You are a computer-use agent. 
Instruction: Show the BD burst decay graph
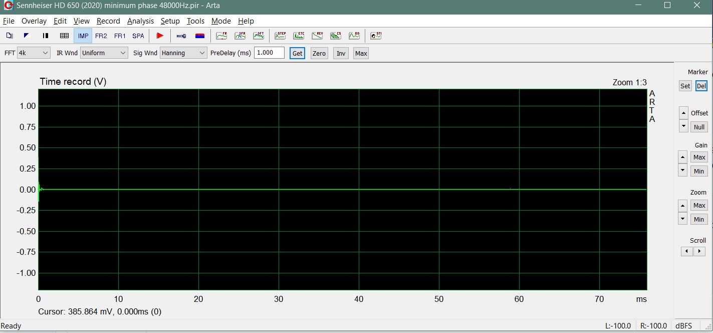354,36
